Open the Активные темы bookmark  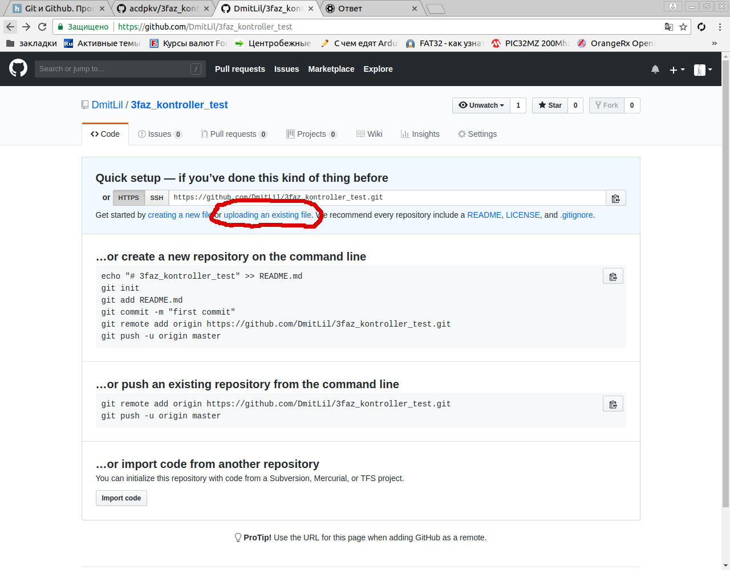point(102,43)
